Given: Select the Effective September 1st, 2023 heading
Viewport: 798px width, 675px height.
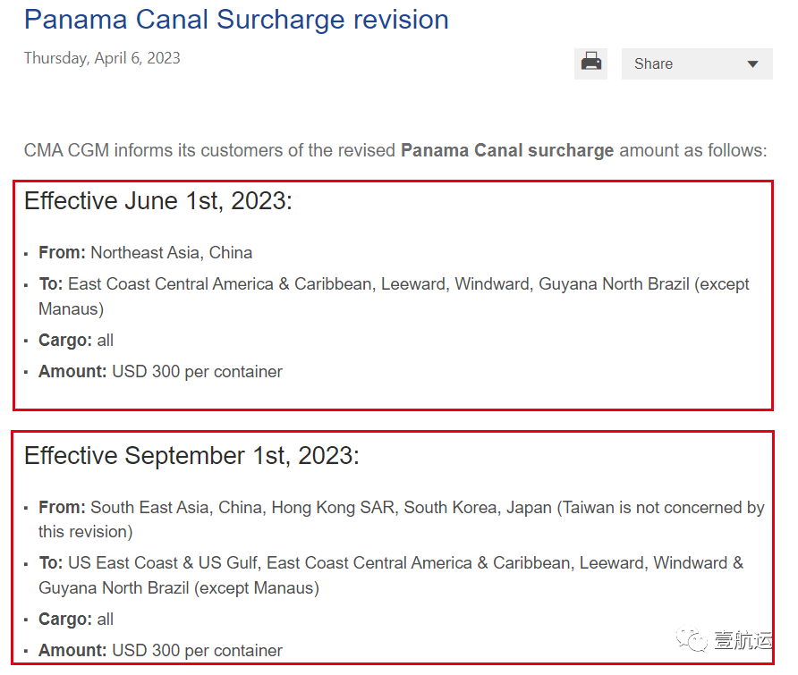Looking at the screenshot, I should pyautogui.click(x=191, y=456).
